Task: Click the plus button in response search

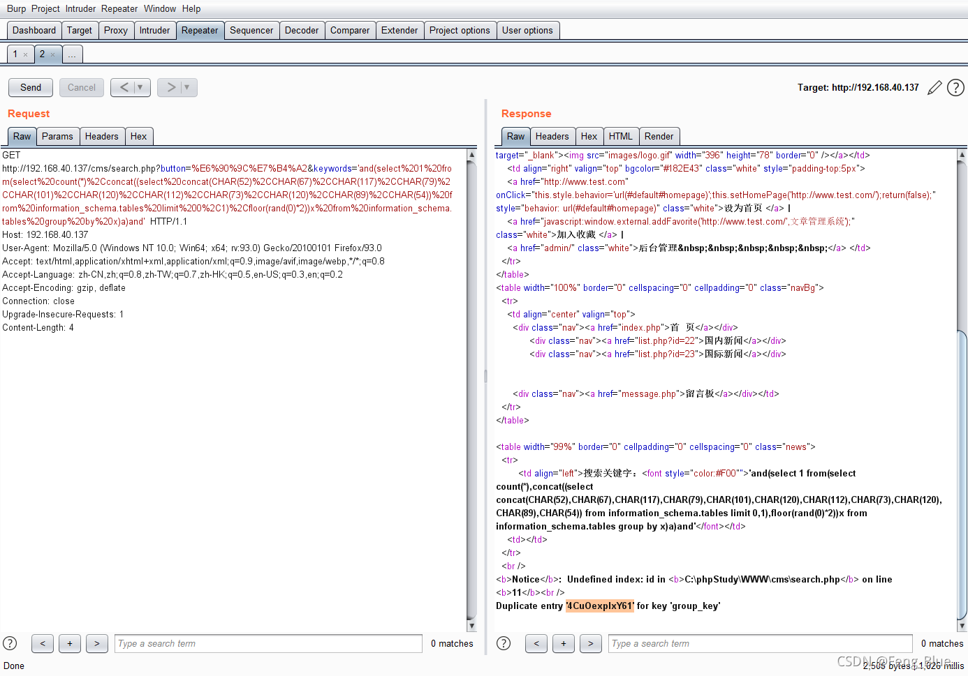Action: click(x=564, y=643)
